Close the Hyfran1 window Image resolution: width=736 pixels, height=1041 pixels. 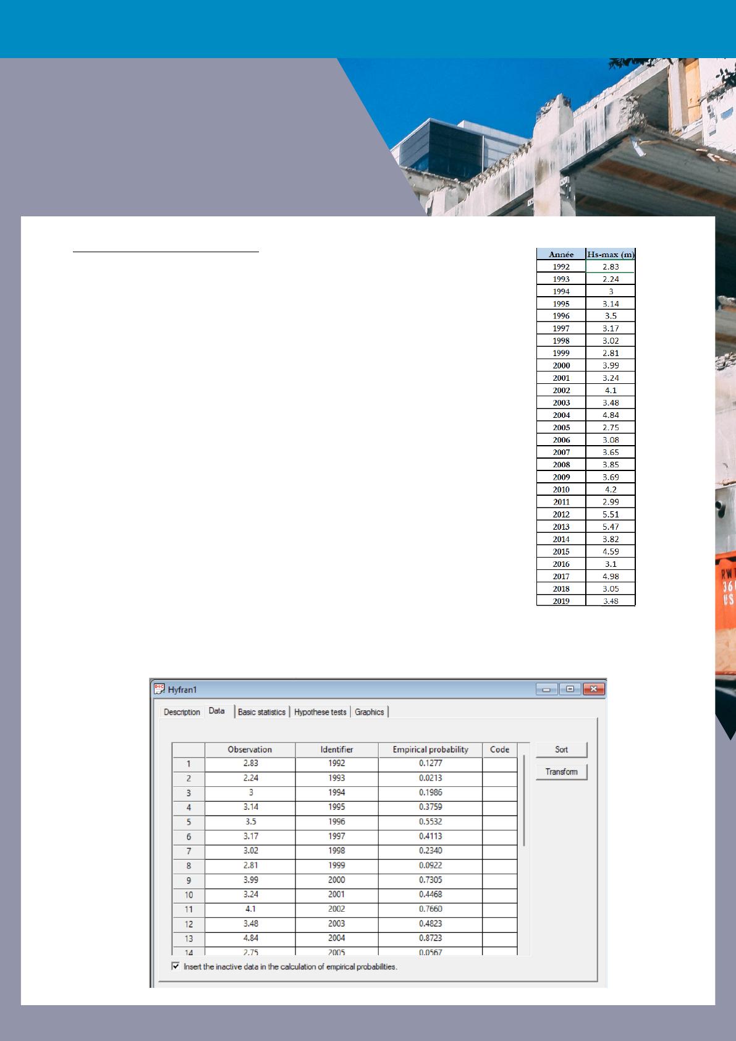tap(593, 689)
